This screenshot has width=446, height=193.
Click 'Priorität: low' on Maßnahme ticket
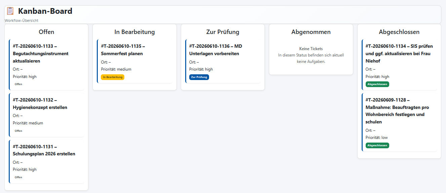tap(376, 138)
